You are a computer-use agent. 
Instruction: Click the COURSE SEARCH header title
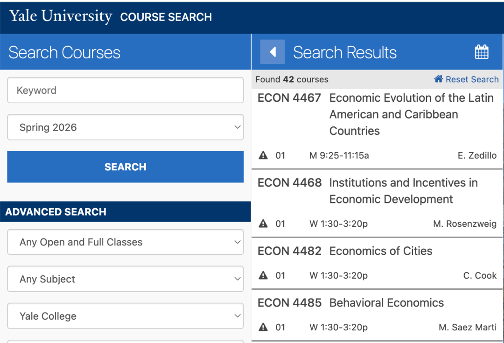166,17
